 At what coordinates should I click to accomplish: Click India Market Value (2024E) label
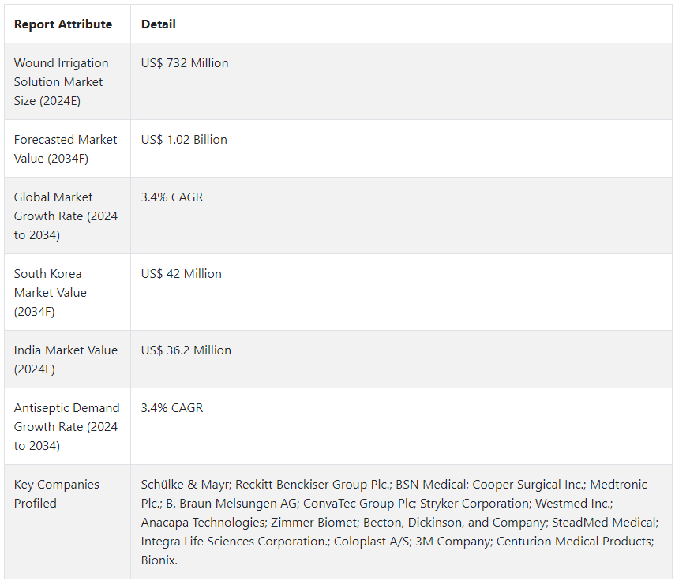(66, 360)
